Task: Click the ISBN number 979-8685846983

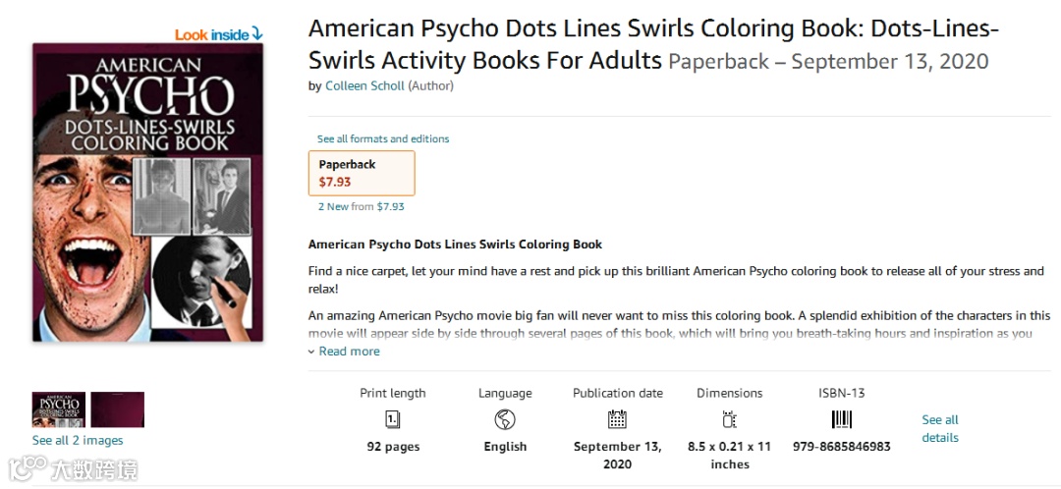Action: (842, 447)
